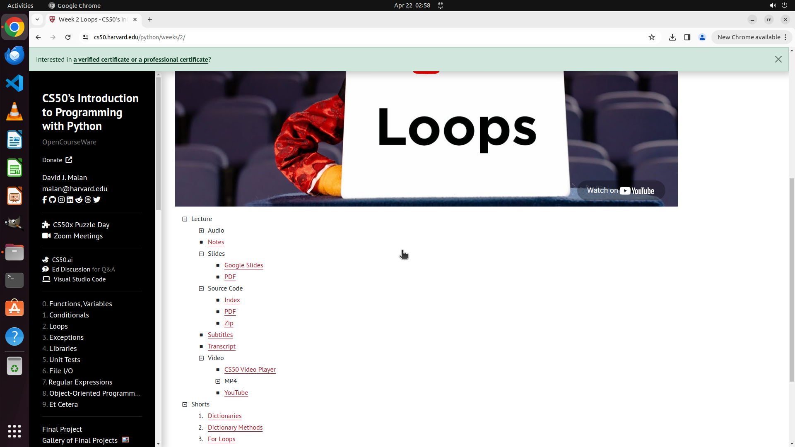
Task: Click the Reddit icon in sidebar
Action: (x=79, y=200)
